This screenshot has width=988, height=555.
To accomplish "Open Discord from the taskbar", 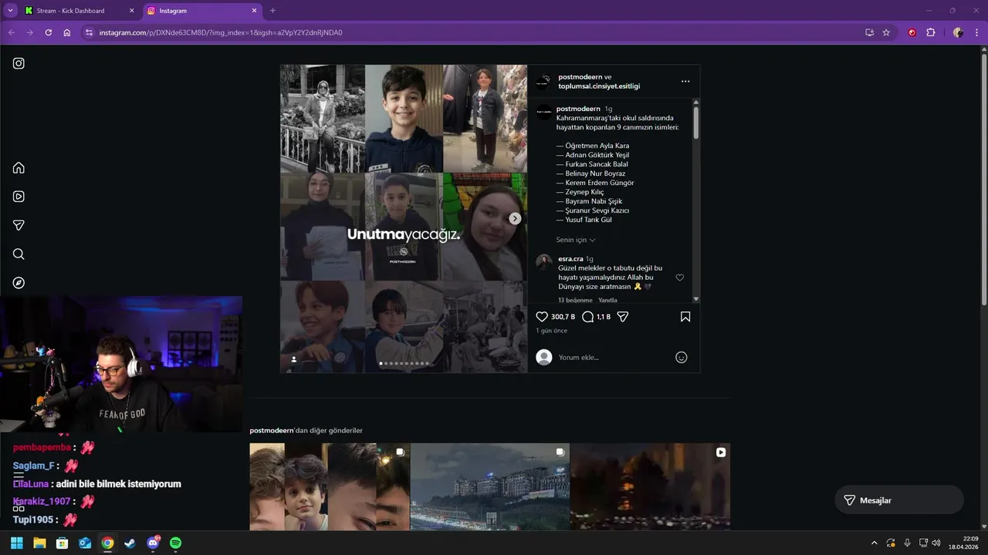I will (153, 543).
